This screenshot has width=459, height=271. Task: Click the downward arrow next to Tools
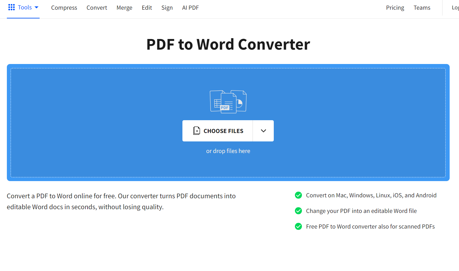point(36,7)
